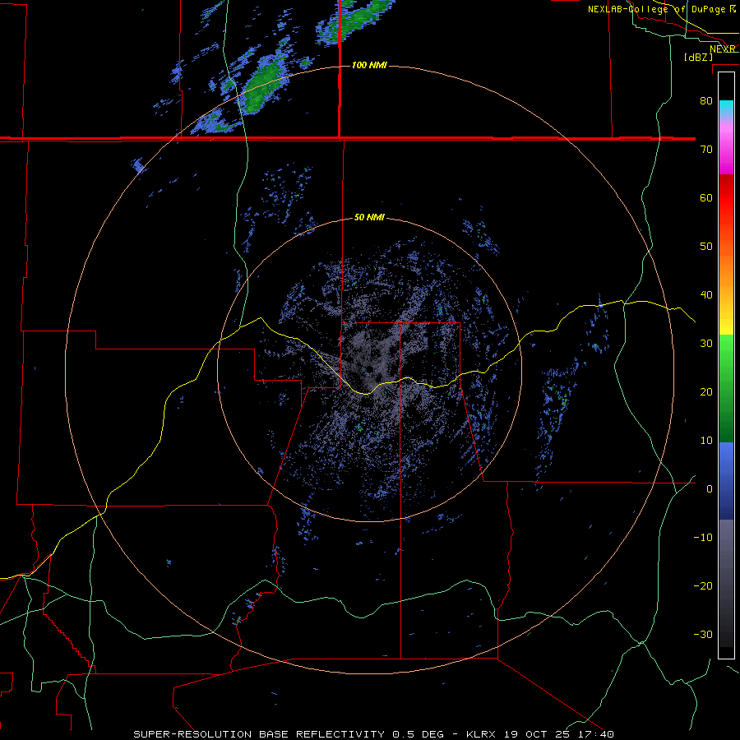Select the 40 dBZ scale value

tap(706, 295)
